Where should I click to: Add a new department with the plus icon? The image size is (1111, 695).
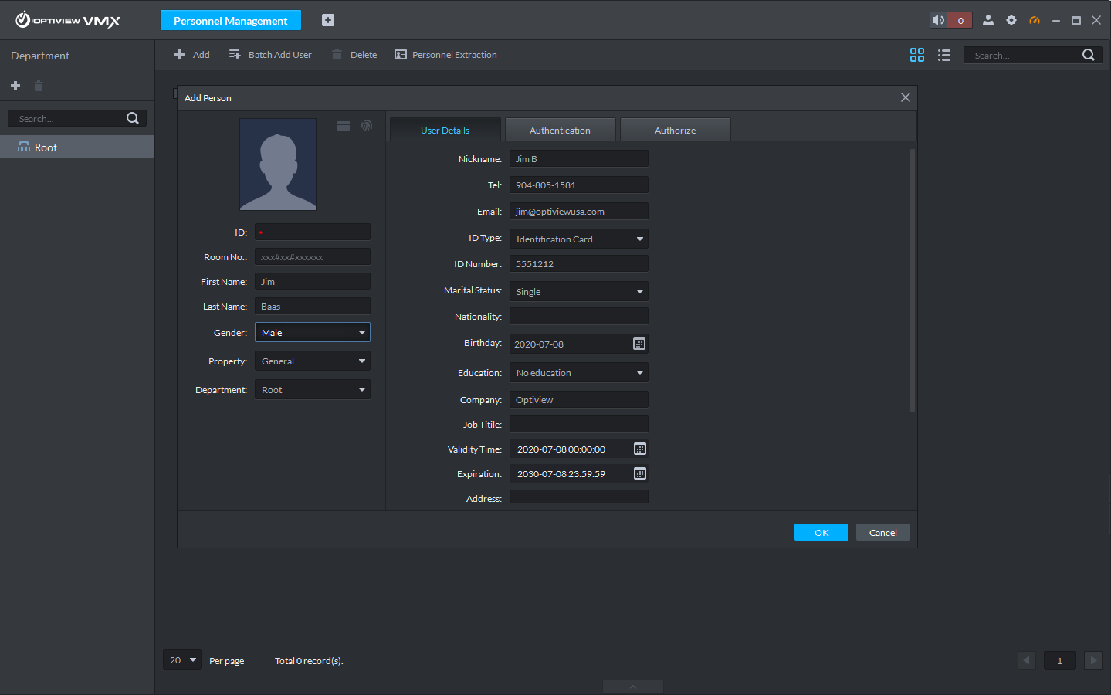tap(15, 86)
